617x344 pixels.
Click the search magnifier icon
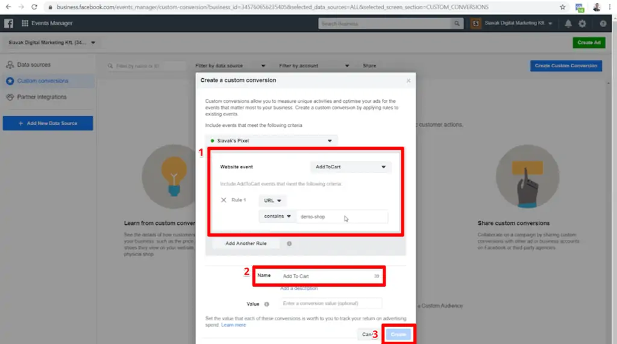[457, 23]
